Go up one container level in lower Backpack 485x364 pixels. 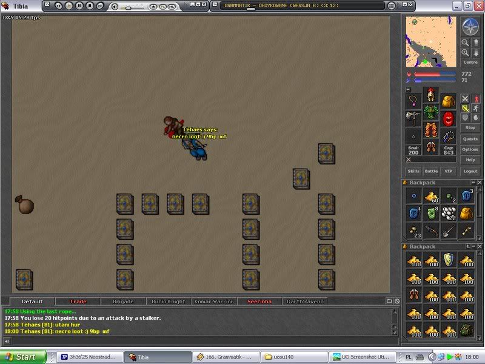pyautogui.click(x=468, y=246)
